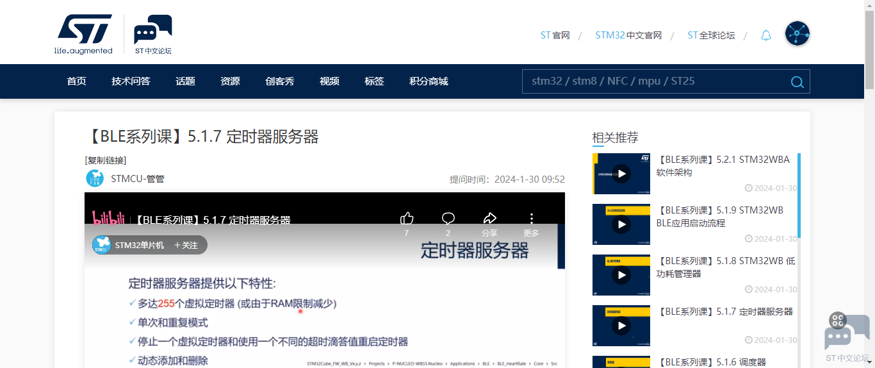Open the 技术问答 menu item
This screenshot has height=368, width=875.
pyautogui.click(x=131, y=81)
